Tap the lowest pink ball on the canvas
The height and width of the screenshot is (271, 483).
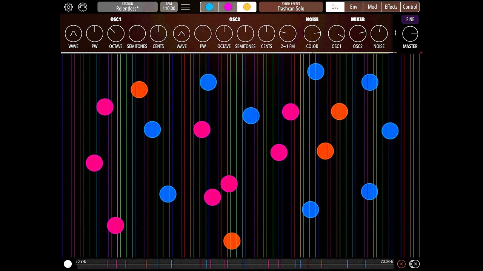coord(115,225)
